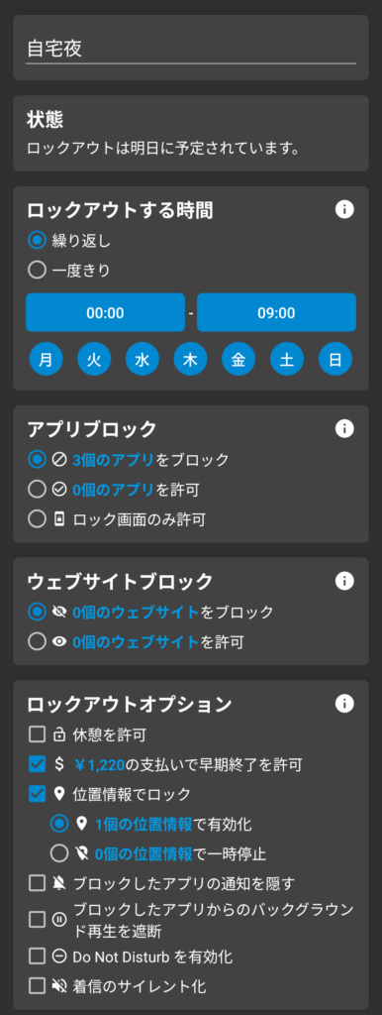
Task: Toggle the 土 weekday circle
Action: coord(287,359)
